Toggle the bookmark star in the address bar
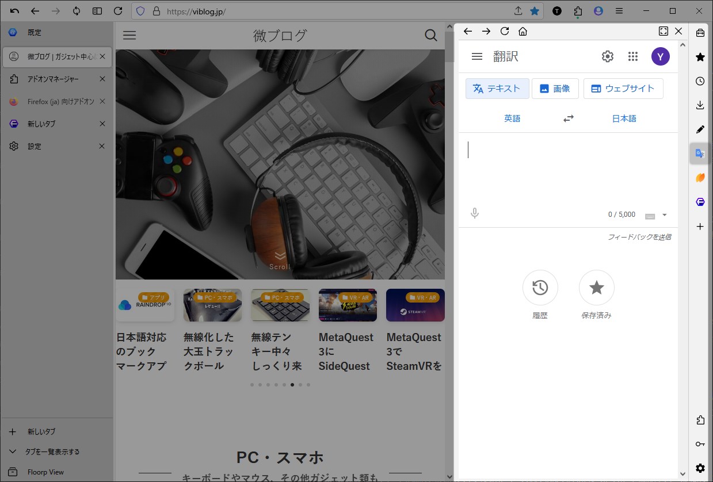This screenshot has width=713, height=482. pyautogui.click(x=535, y=11)
